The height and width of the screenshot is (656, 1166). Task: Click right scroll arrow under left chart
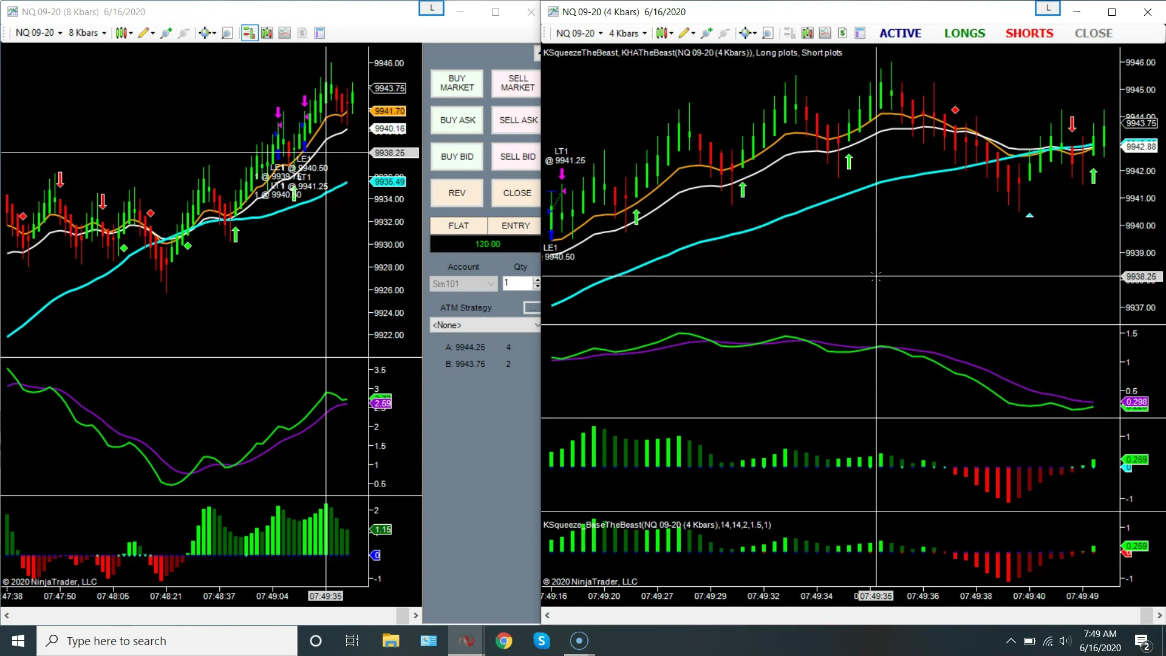[415, 615]
